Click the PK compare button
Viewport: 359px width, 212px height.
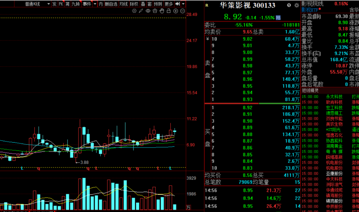pos(61,4)
